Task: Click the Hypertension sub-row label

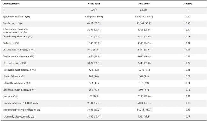Action: pos(15,63)
